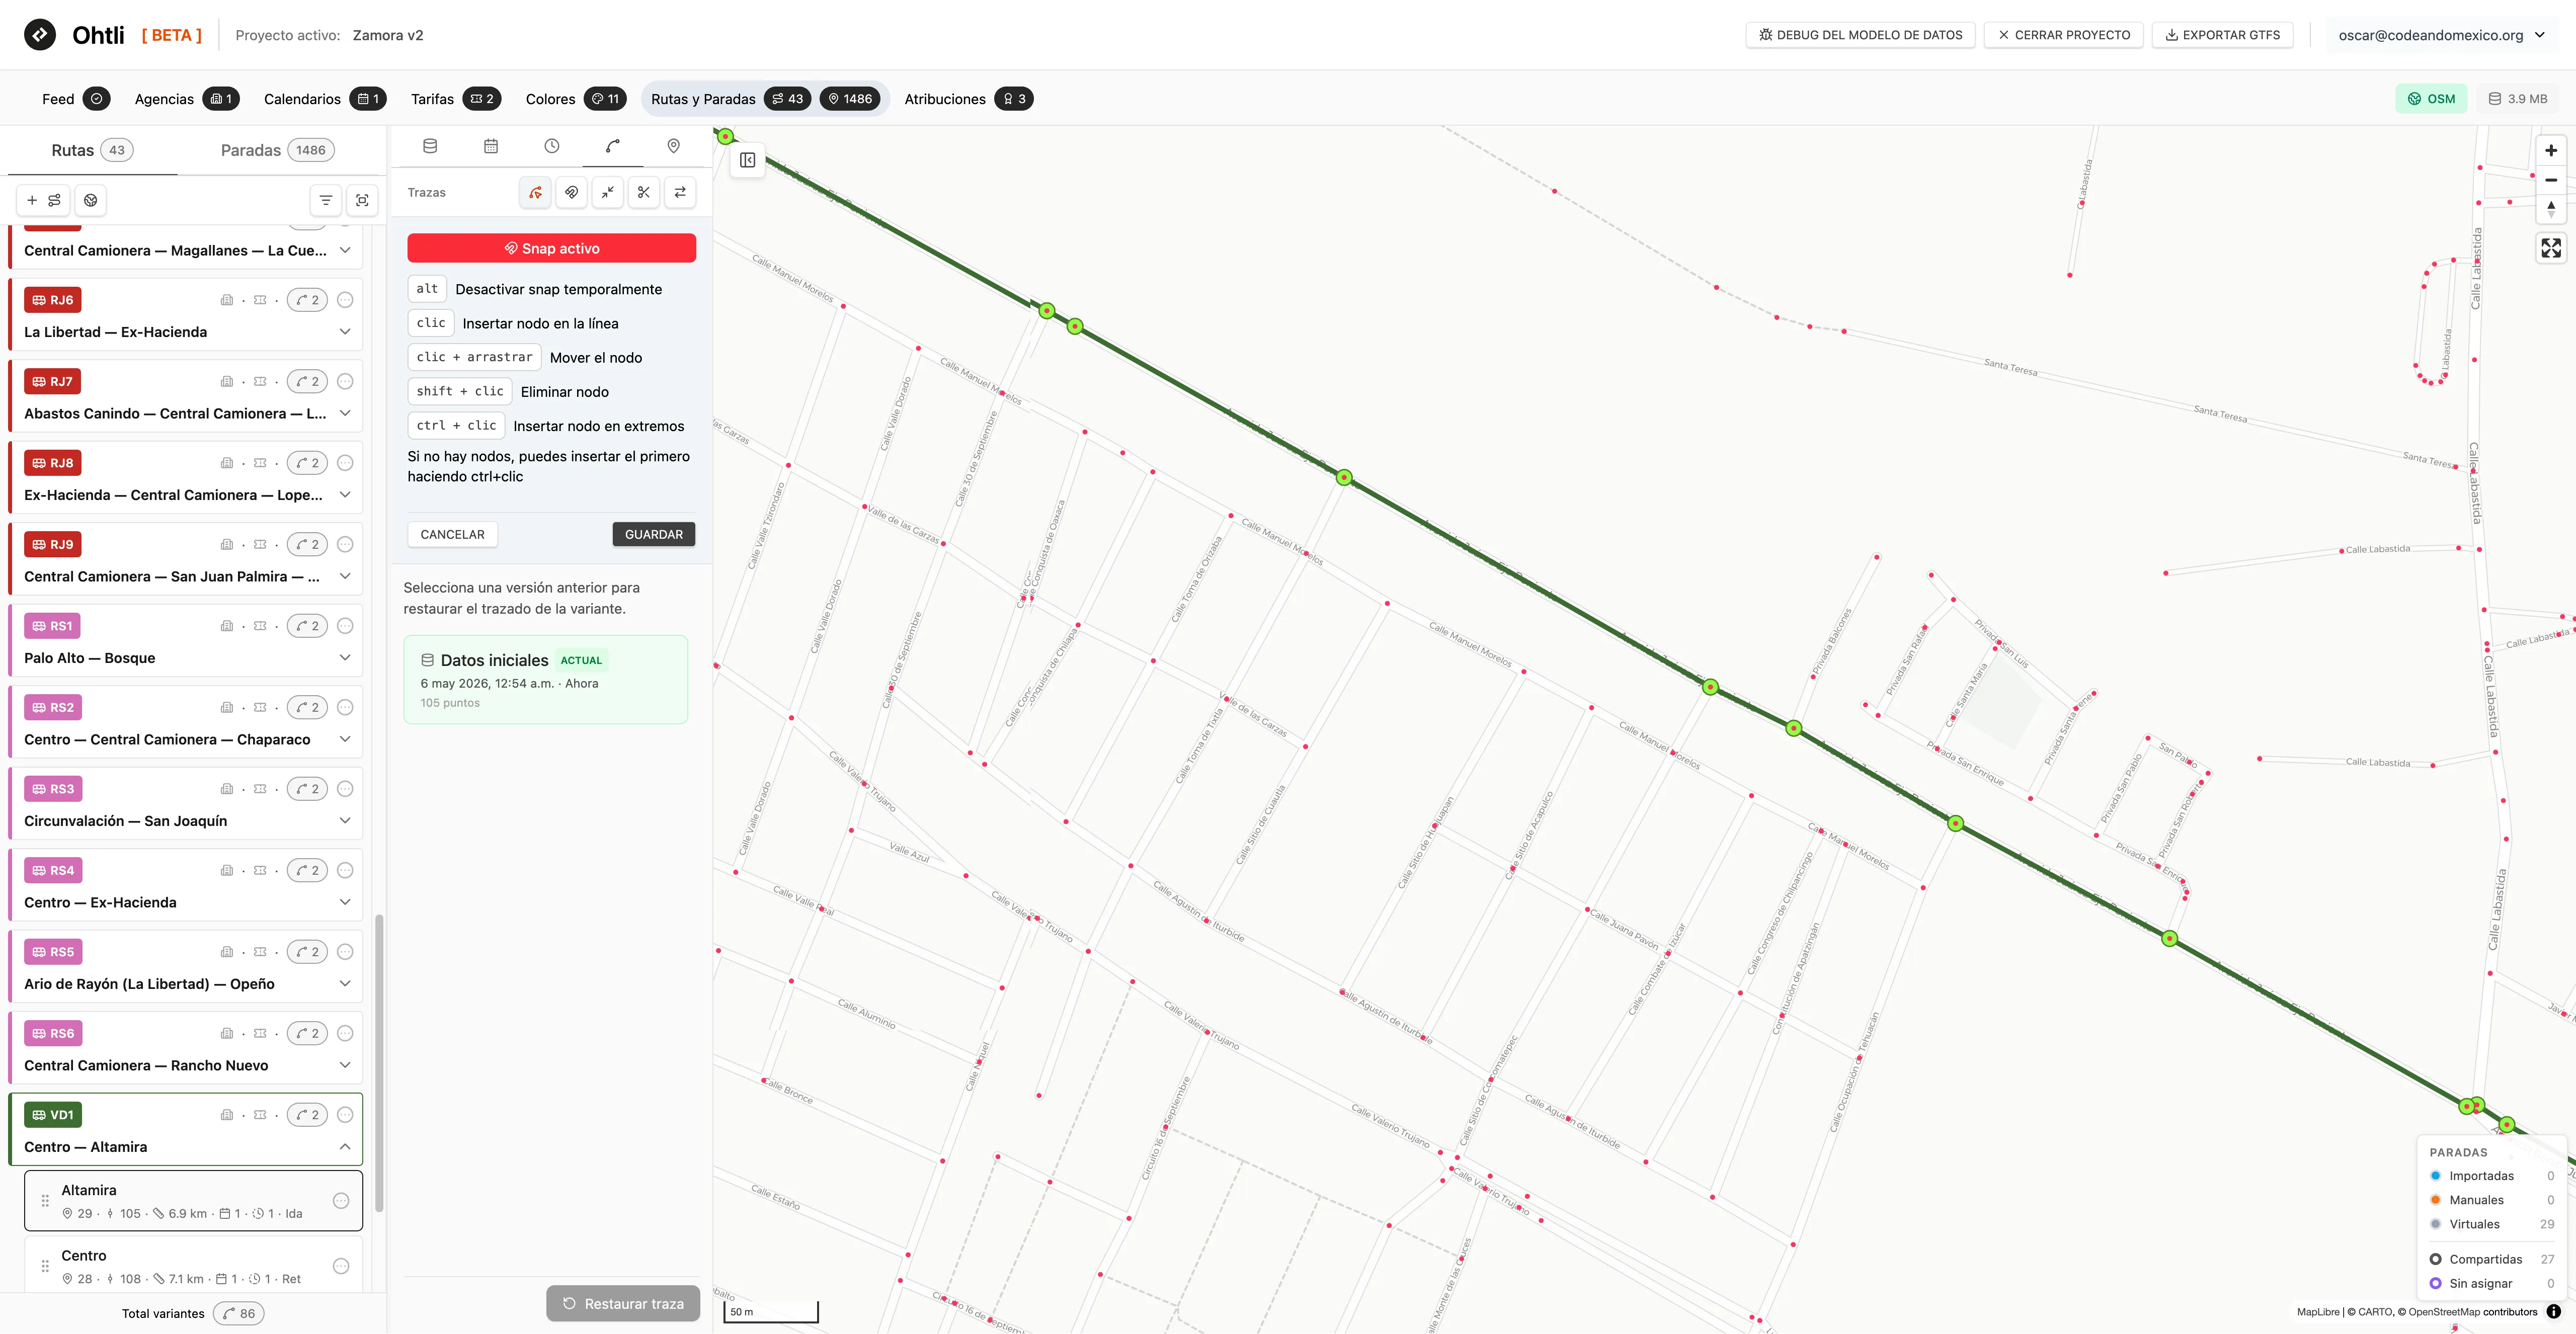Expand the Palo Alto — Bosque route

pyautogui.click(x=345, y=658)
